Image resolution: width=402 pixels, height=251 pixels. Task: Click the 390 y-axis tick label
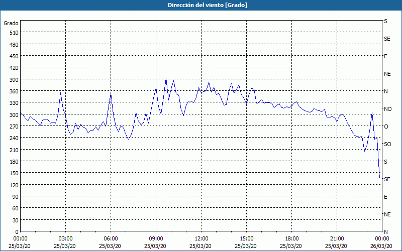pyautogui.click(x=14, y=80)
